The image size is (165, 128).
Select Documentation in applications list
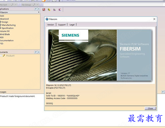pos(7,40)
